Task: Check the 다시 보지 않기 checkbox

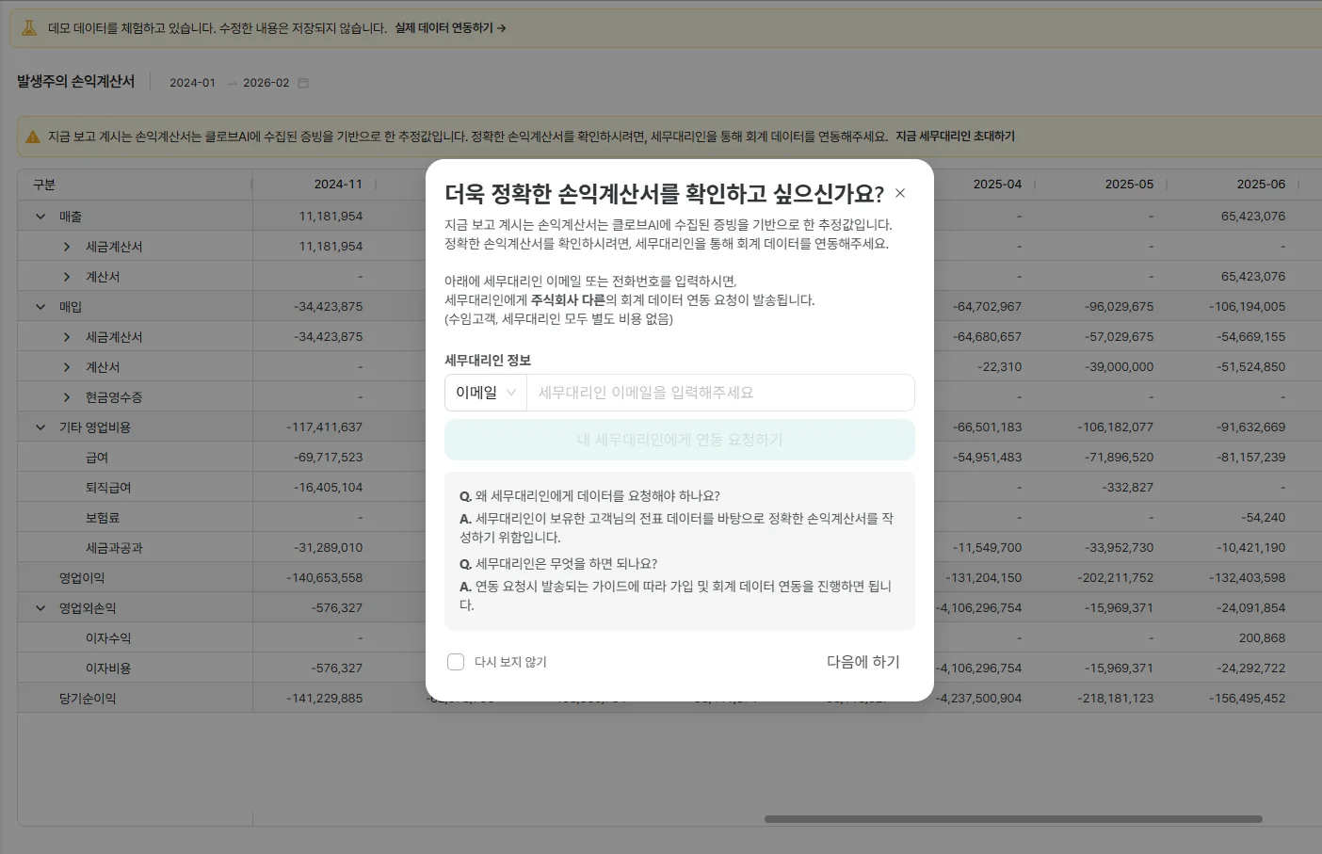Action: [456, 662]
